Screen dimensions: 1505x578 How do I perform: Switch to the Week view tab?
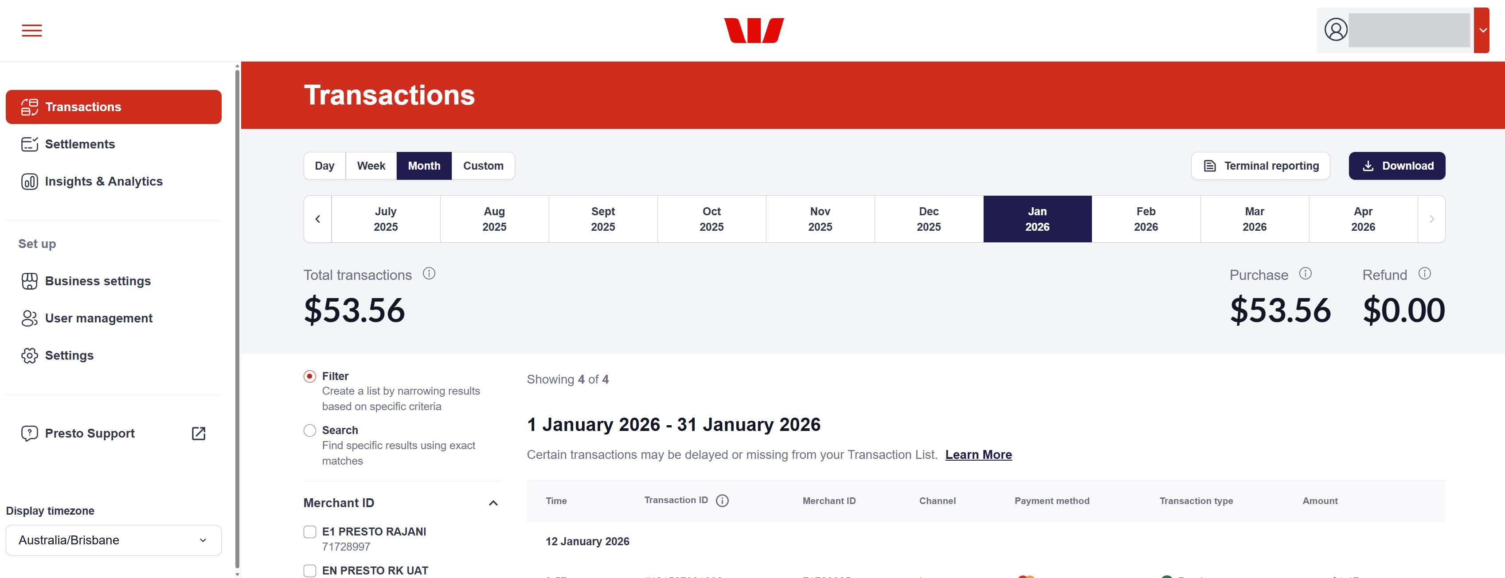(x=371, y=166)
